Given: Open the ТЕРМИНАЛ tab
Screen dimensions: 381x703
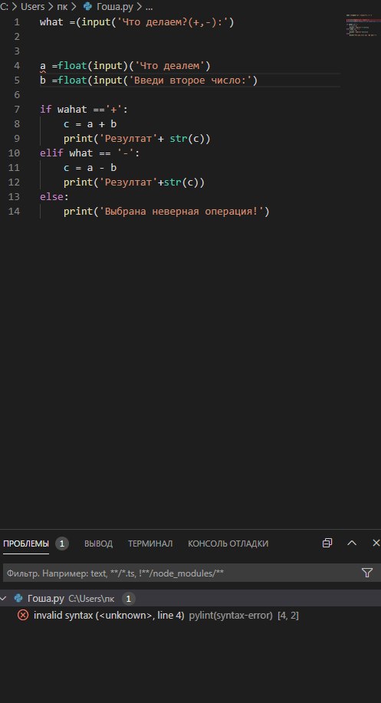Looking at the screenshot, I should click(x=150, y=544).
